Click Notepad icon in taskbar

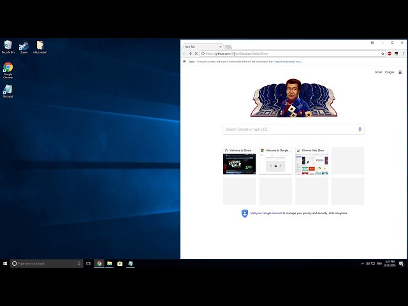pyautogui.click(x=130, y=263)
